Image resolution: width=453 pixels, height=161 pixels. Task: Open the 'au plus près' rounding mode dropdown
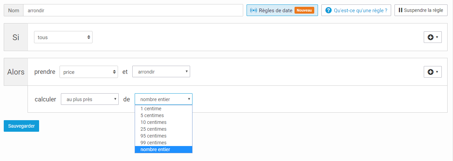tap(90, 99)
